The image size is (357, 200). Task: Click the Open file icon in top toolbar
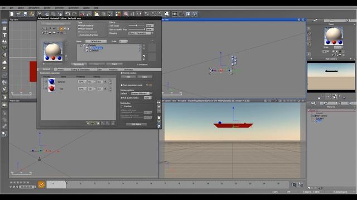pos(18,14)
